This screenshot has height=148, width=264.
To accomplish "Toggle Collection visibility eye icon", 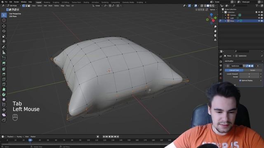I will click(259, 12).
